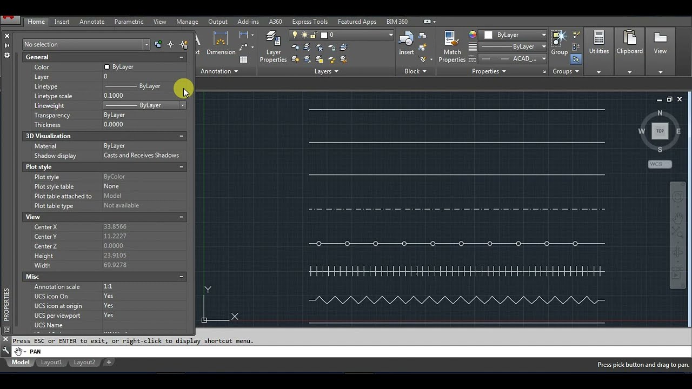Click the Make Current layer icon
This screenshot has width=692, height=389.
(x=343, y=48)
